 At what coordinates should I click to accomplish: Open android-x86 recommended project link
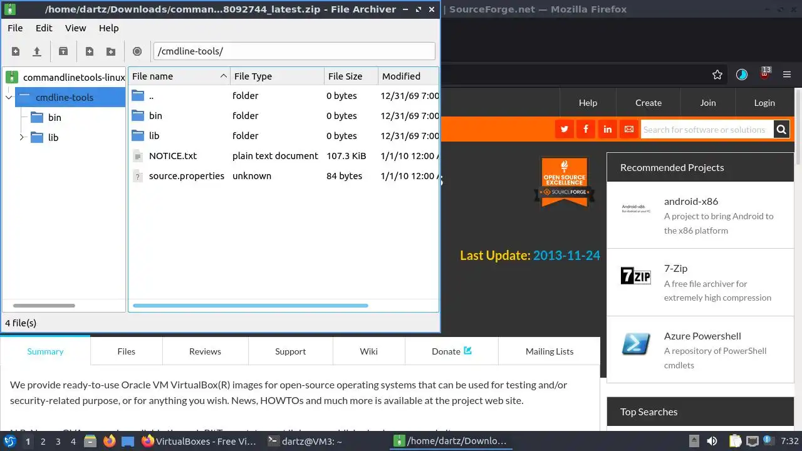pos(691,201)
